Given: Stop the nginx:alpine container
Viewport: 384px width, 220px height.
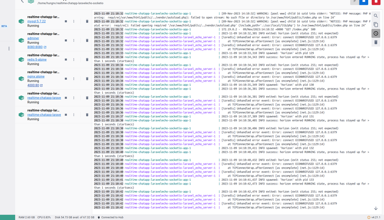Looking at the screenshot, I should [66, 79].
